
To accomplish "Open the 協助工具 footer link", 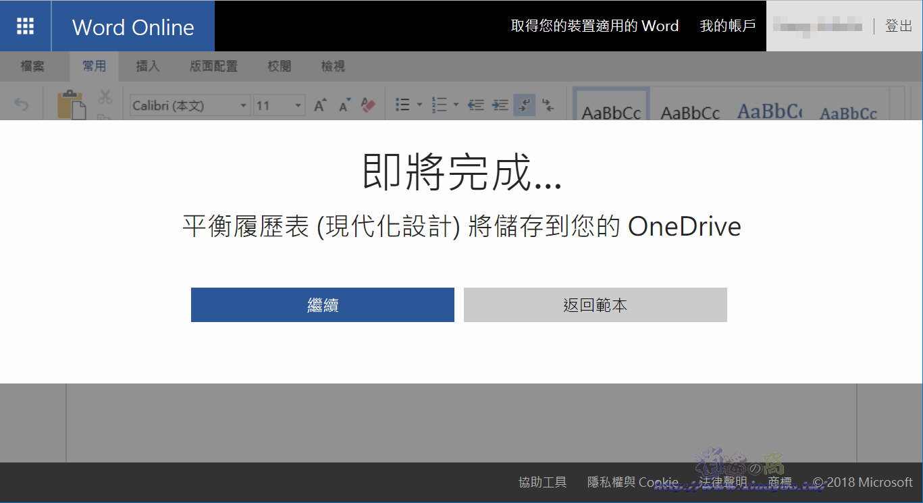I will click(x=543, y=482).
